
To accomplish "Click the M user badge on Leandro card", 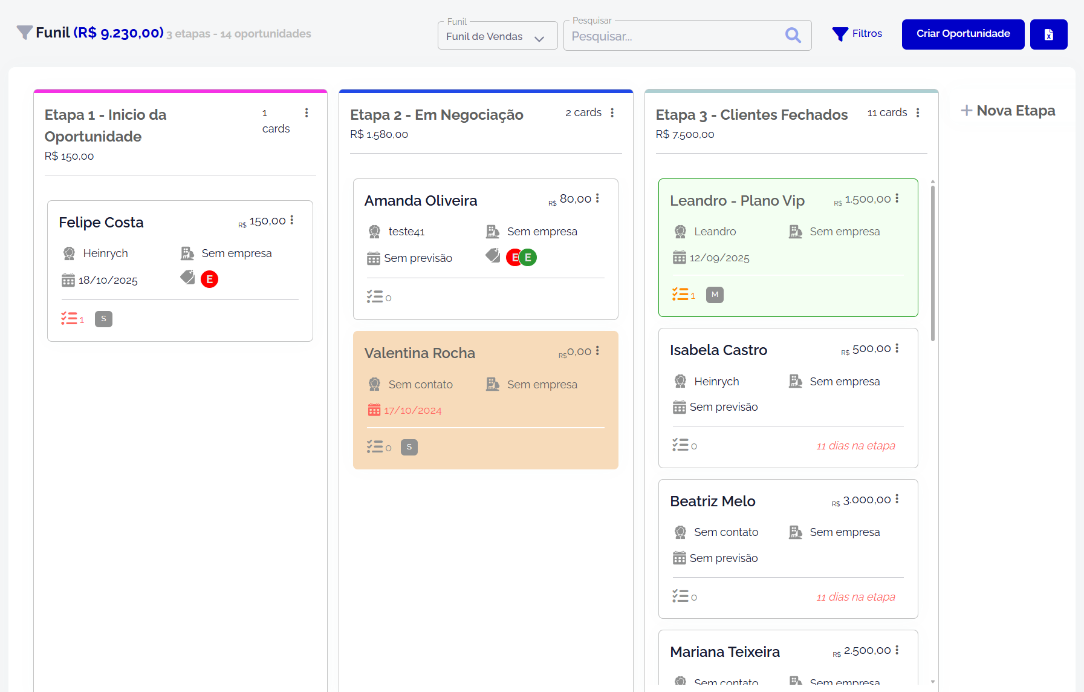I will pyautogui.click(x=715, y=295).
